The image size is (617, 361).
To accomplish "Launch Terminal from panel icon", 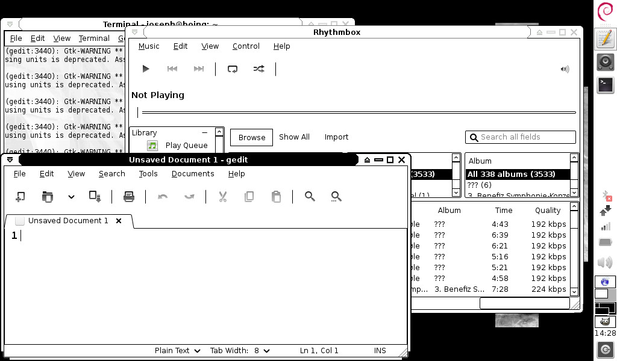I will [605, 85].
